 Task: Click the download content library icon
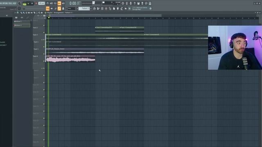tap(150, 3)
